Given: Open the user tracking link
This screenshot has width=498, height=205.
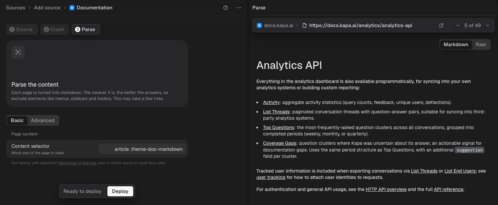Looking at the screenshot, I should (x=271, y=177).
